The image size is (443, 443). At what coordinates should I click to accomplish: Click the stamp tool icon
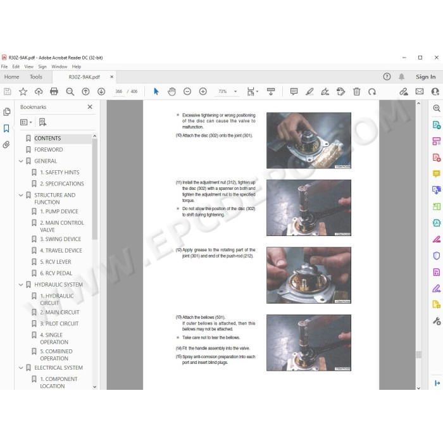[x=340, y=92]
